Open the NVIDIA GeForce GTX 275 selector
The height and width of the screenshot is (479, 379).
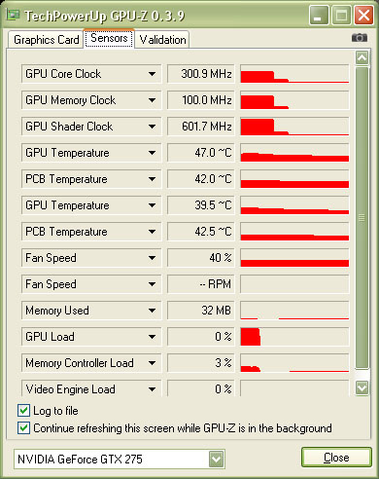tap(120, 459)
